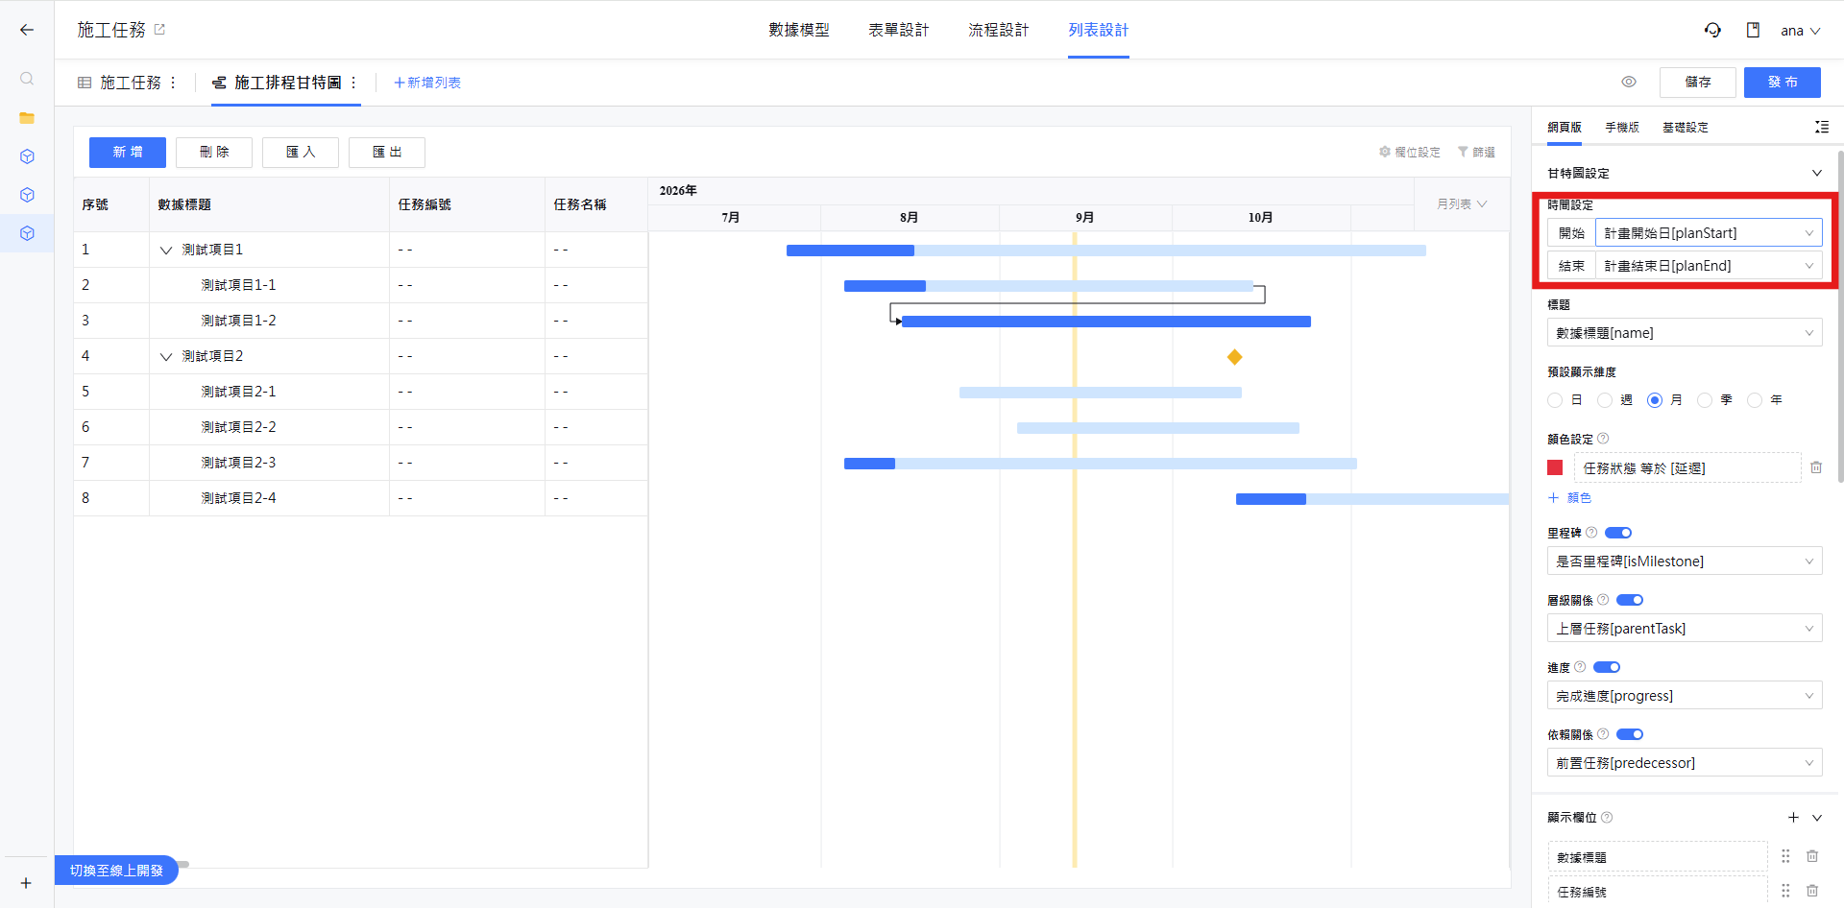Delete the 任務編號 display field
The image size is (1844, 908).
[x=1812, y=891]
